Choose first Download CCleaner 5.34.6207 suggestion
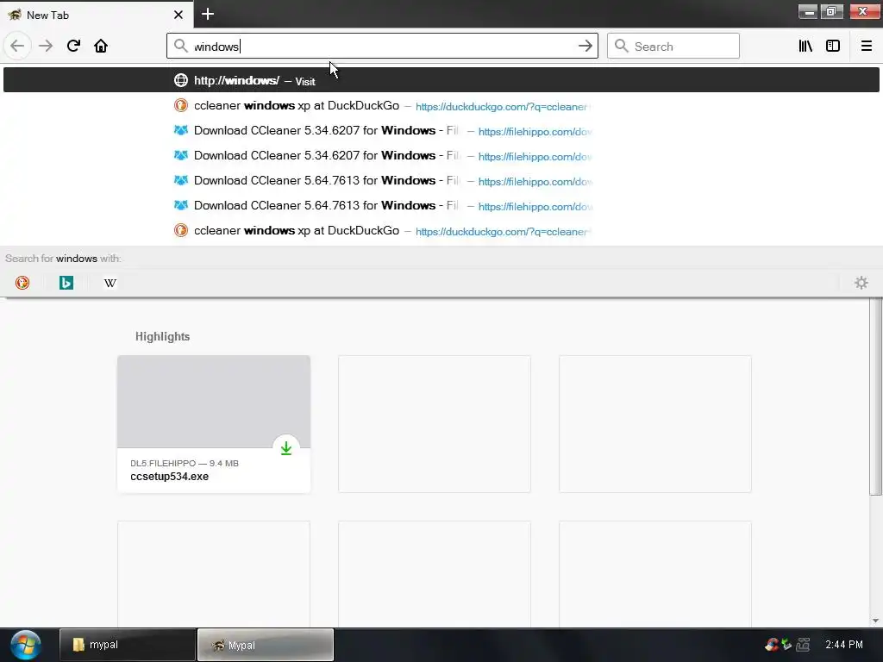 pyautogui.click(x=441, y=131)
